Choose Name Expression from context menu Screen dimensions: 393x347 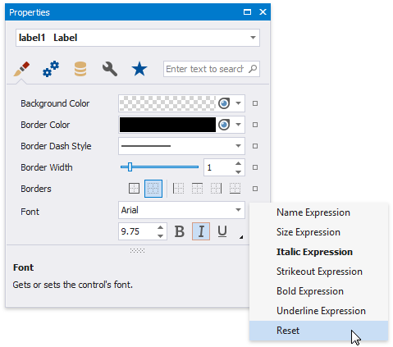319,212
